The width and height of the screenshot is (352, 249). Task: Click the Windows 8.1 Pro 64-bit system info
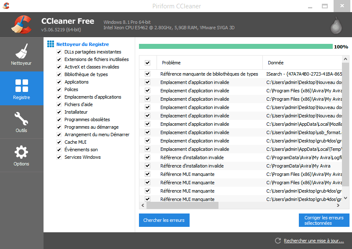coord(127,22)
